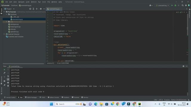Open run configuration wrench icon
The image size is (191, 107).
click(4, 73)
